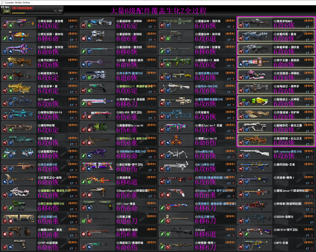Click the Counter-Strike Online title bar icon
This screenshot has width=316, height=252.
2,2
